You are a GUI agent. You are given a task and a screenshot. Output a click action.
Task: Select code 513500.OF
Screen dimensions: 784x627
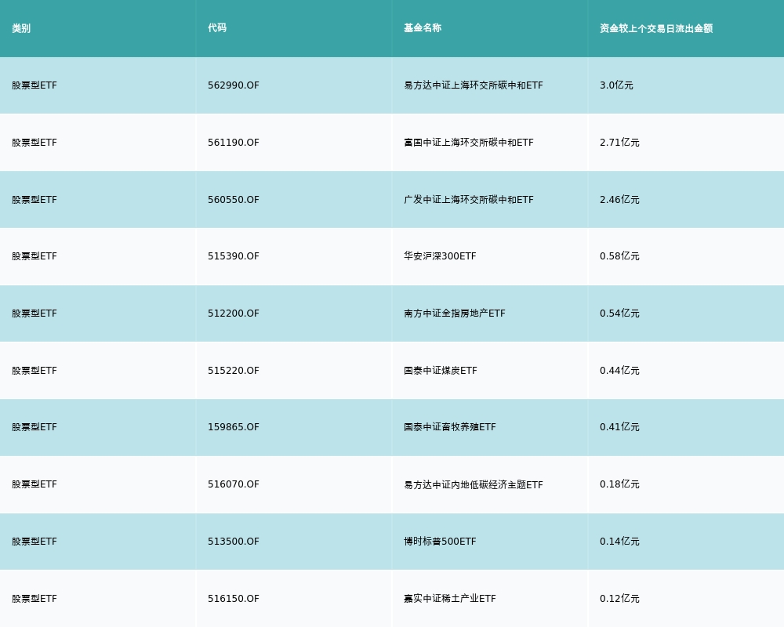coord(234,542)
